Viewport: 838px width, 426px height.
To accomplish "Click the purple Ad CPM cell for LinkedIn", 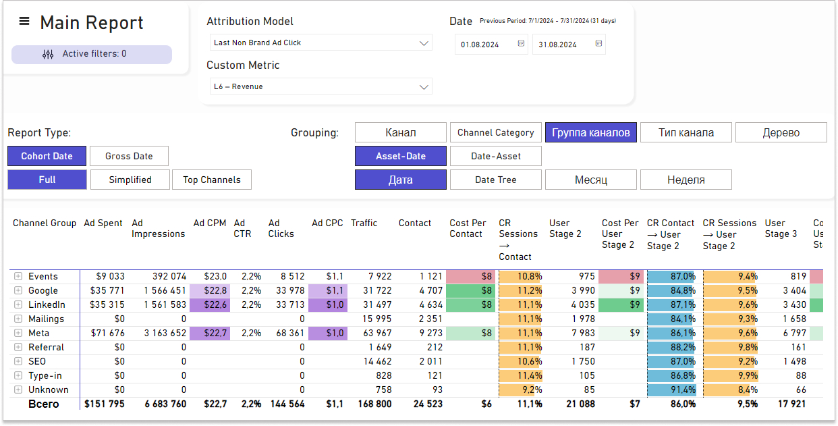I will pyautogui.click(x=210, y=305).
